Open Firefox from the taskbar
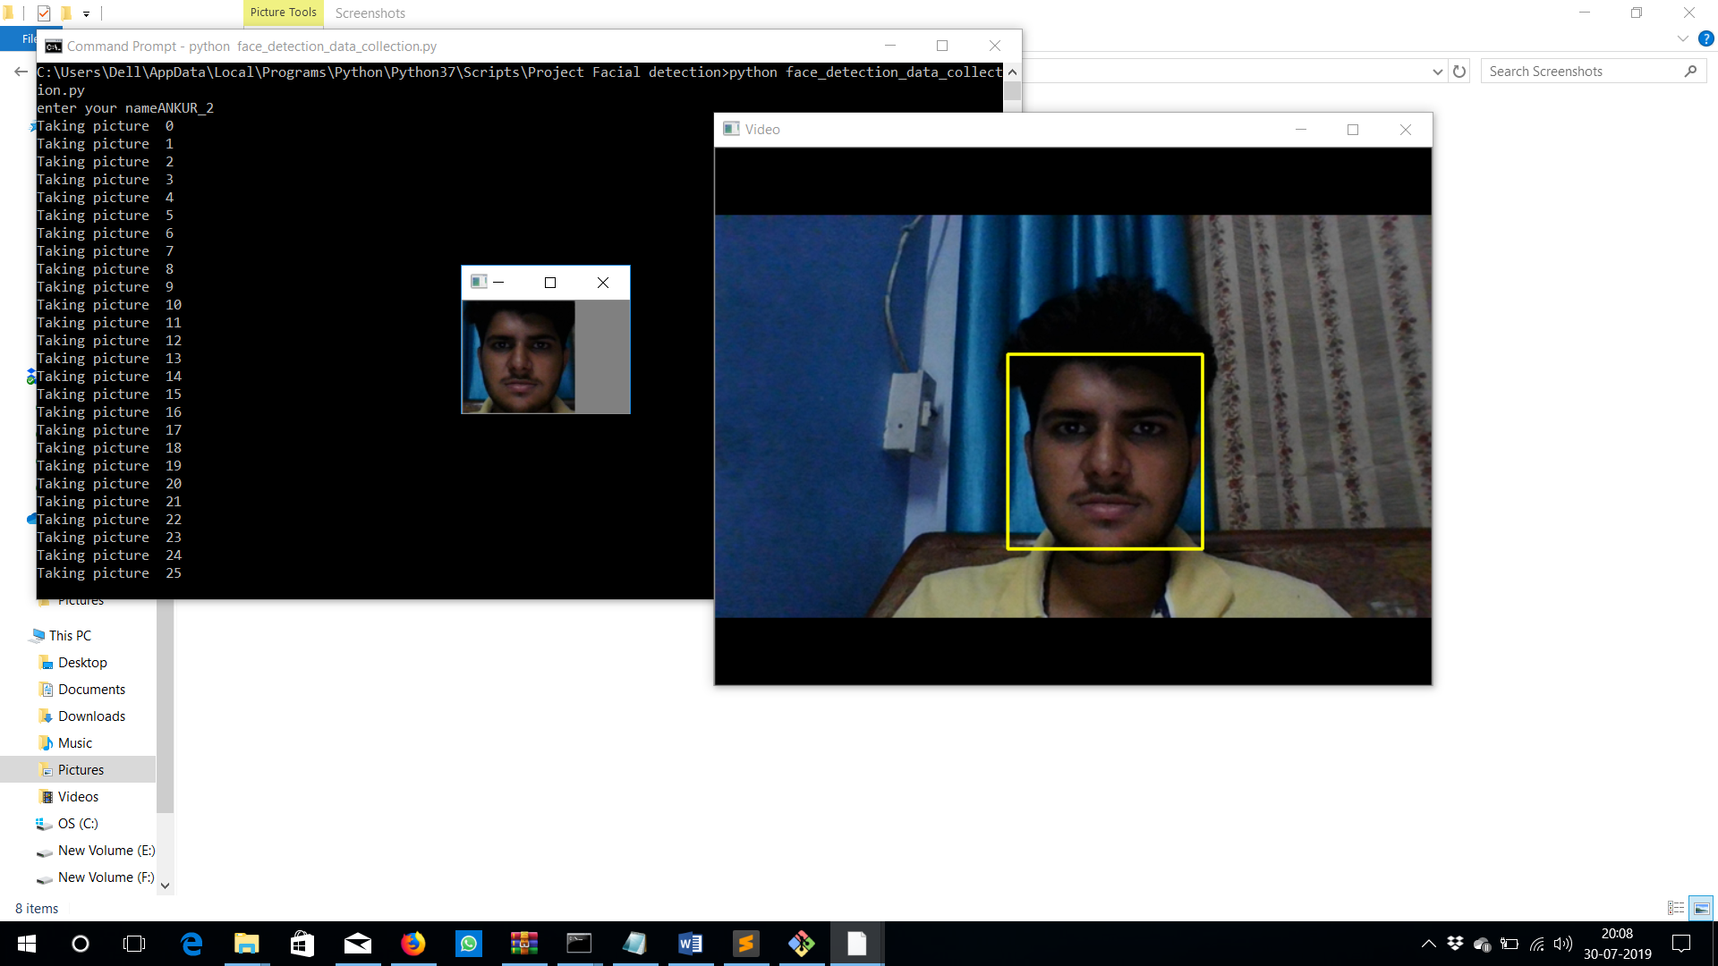This screenshot has height=966, width=1718. click(412, 944)
